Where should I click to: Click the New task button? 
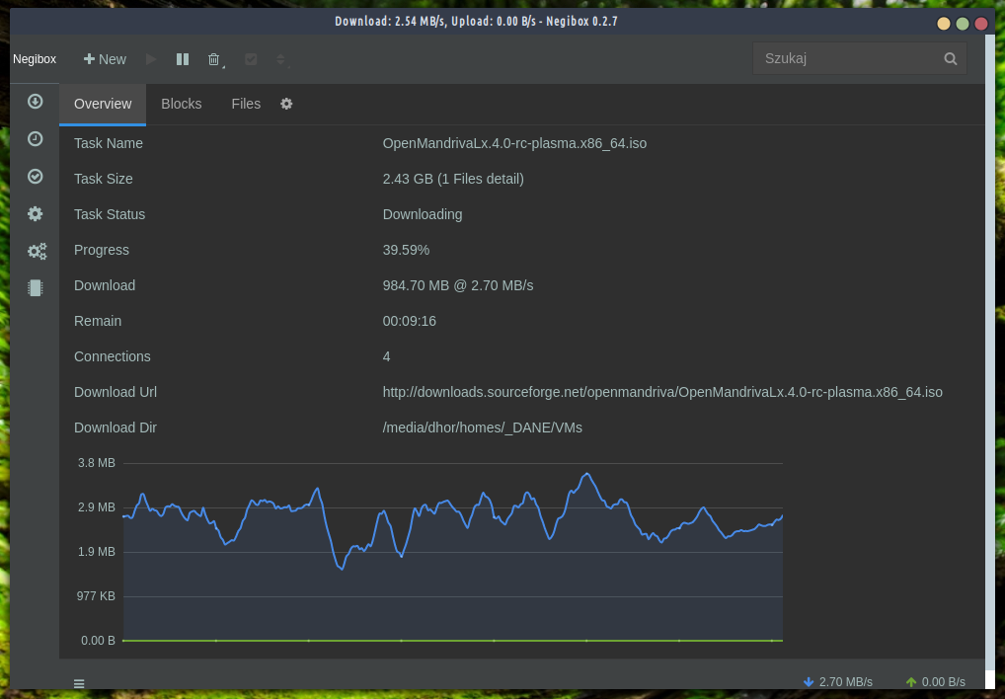105,59
